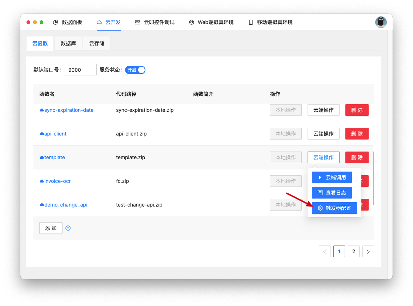Switch to 云叩控件调试 tab
413x306 pixels.
pos(155,22)
